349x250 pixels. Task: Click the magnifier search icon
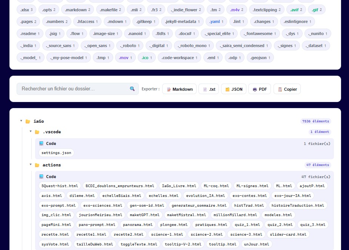pyautogui.click(x=132, y=89)
